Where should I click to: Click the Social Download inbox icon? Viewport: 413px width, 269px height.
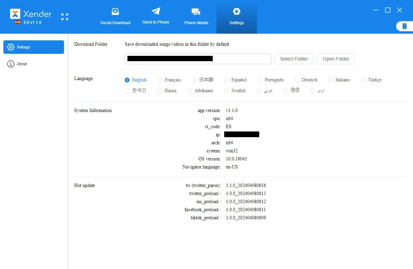pyautogui.click(x=115, y=12)
